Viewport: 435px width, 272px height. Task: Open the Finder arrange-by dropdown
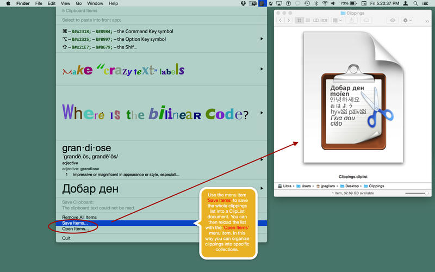337,20
